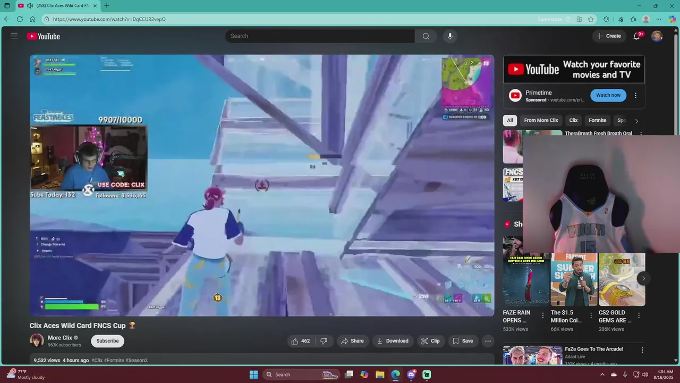680x383 pixels.
Task: Like the video with thumbs up
Action: pyautogui.click(x=300, y=341)
